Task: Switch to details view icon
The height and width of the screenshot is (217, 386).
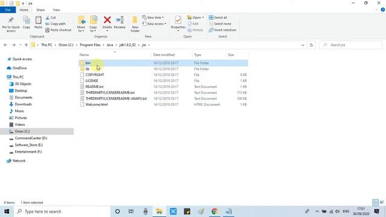Action: point(375,203)
